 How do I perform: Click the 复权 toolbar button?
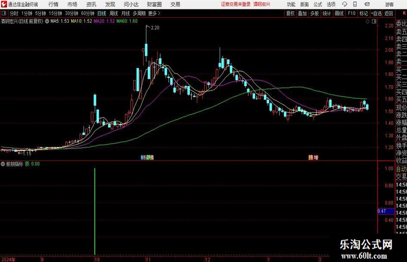290,13
